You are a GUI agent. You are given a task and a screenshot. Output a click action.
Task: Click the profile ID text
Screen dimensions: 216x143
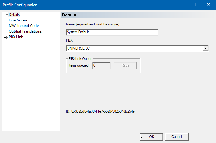[100, 111]
